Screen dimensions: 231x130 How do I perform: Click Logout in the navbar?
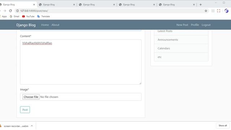[206, 25]
